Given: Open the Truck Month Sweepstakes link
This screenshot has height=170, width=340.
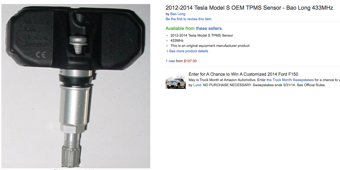Looking at the screenshot, I should [290, 80].
